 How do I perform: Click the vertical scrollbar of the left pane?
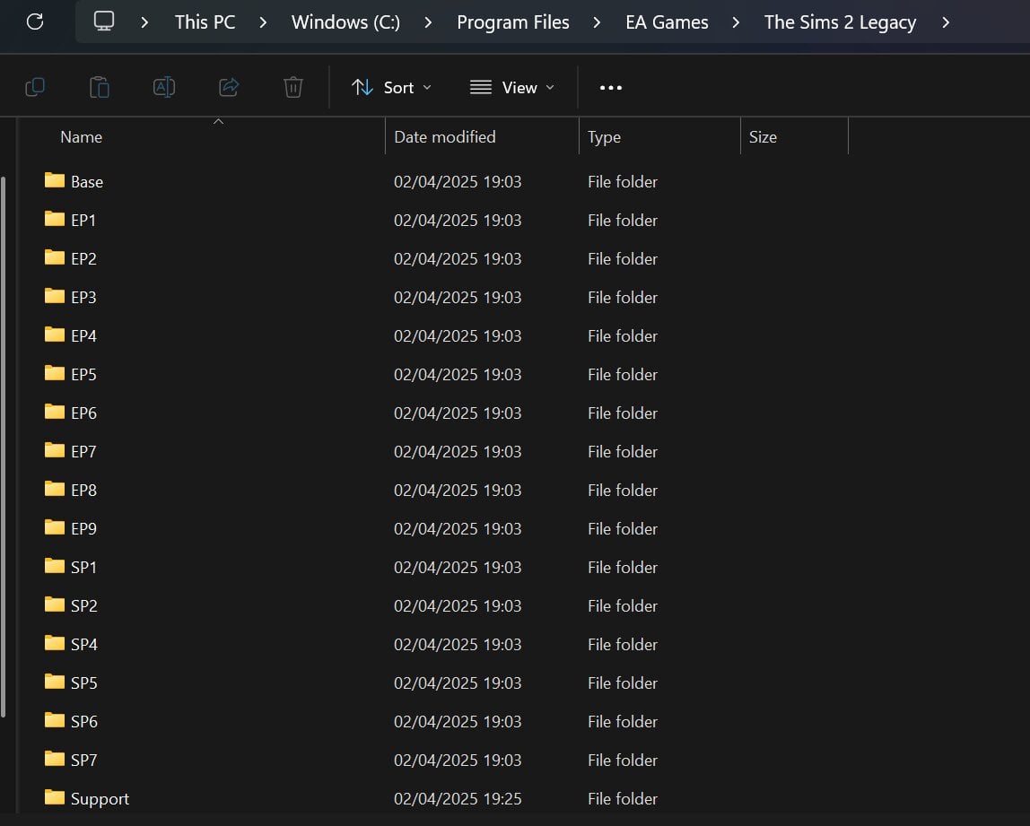click(x=4, y=447)
